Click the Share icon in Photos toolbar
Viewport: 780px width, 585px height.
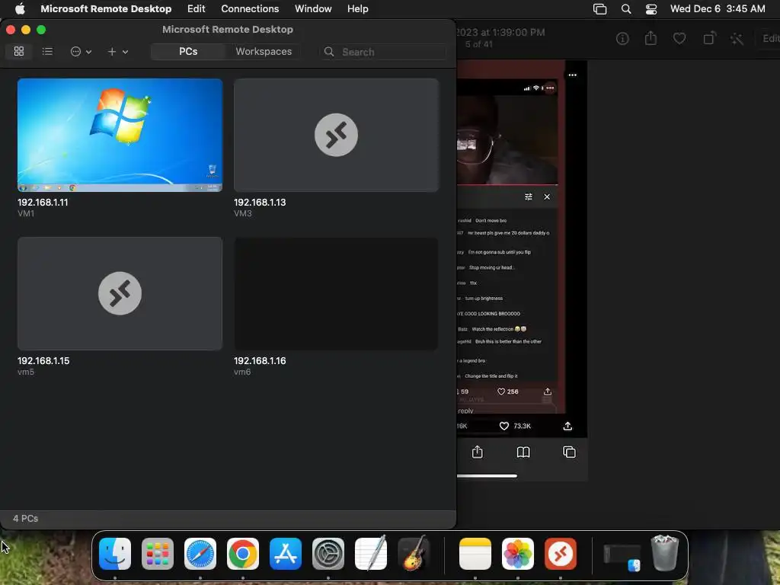click(651, 38)
